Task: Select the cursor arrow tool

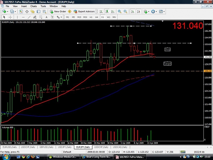Action: click(x=4, y=17)
